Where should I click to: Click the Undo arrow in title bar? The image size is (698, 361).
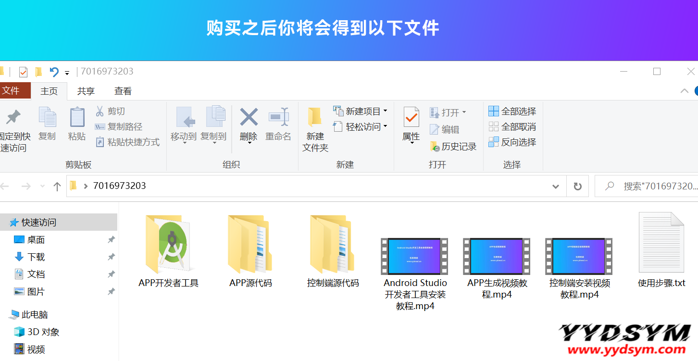[x=54, y=72]
